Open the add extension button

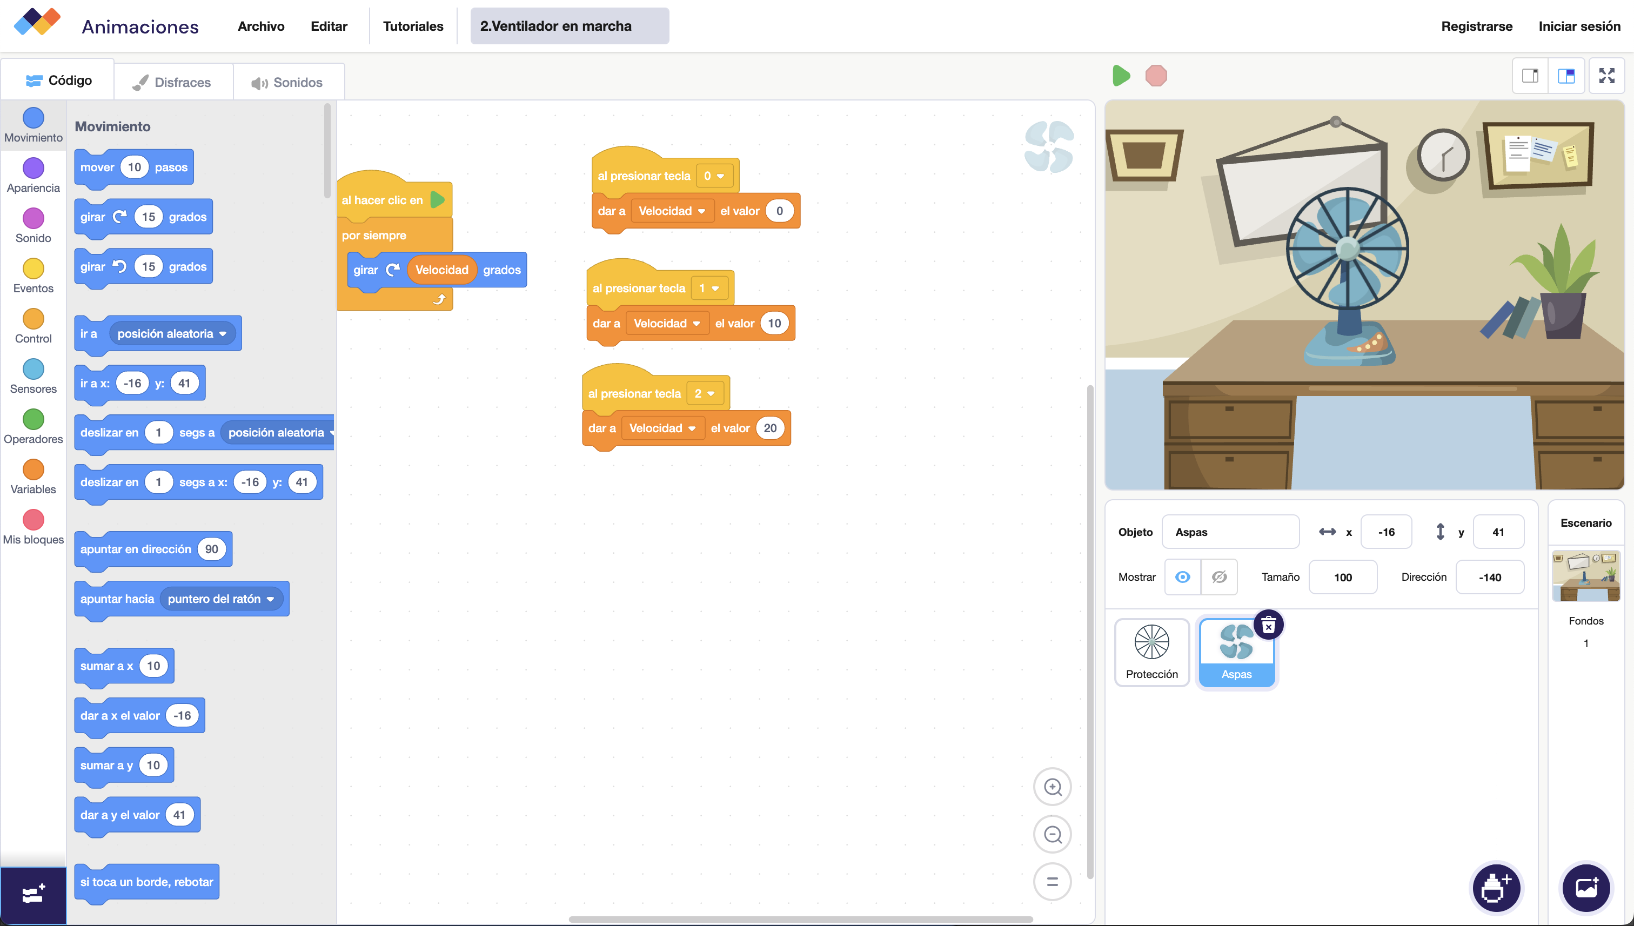(x=33, y=895)
